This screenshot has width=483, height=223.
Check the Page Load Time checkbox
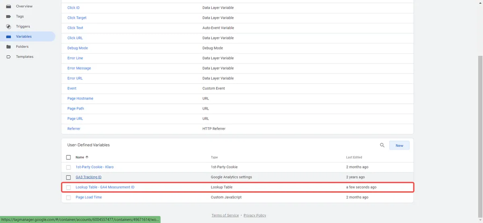[68, 198]
